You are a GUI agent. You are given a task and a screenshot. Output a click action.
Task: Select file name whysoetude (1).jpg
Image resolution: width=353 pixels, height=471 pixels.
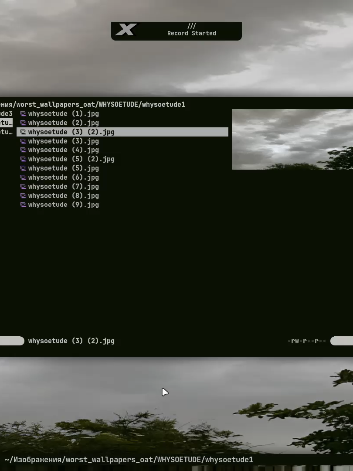(x=64, y=114)
